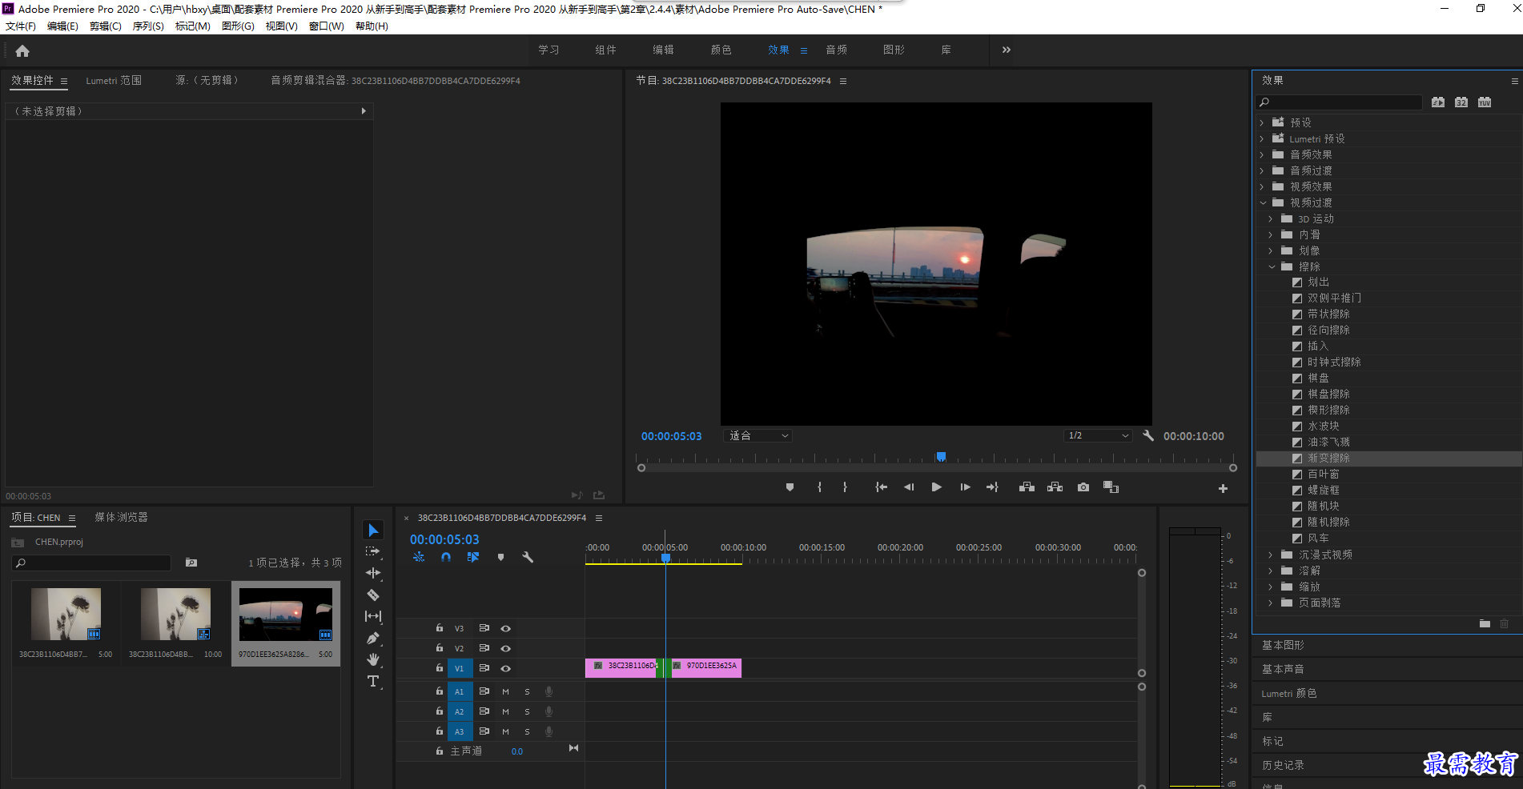Mark In point in Program monitor
The width and height of the screenshot is (1523, 789).
point(819,487)
